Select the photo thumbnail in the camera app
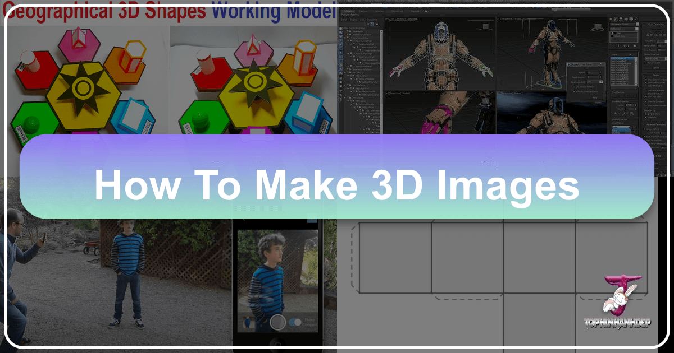The image size is (674, 353). (248, 322)
